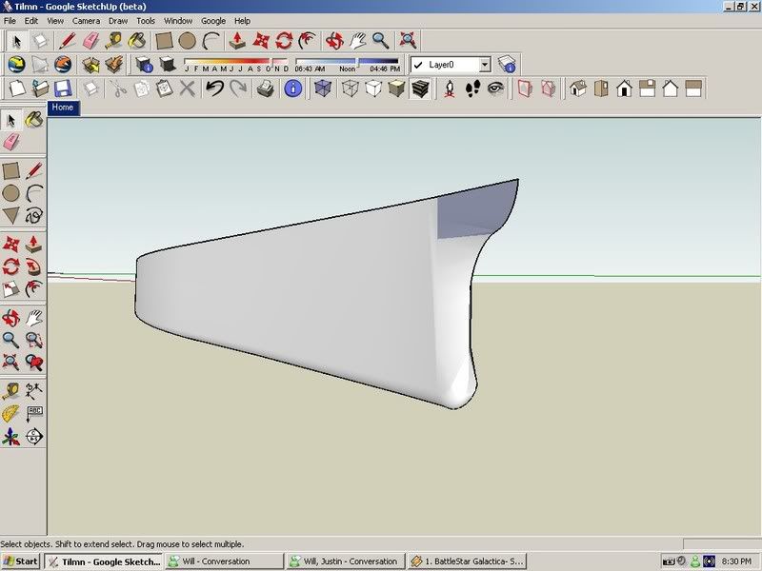Open the Draw menu
Image resolution: width=762 pixels, height=571 pixels.
(x=117, y=21)
